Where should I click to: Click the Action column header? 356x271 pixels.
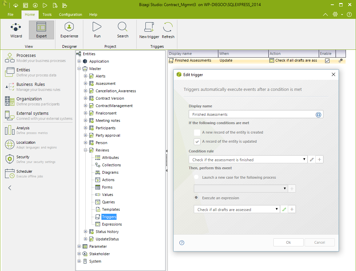(x=294, y=54)
